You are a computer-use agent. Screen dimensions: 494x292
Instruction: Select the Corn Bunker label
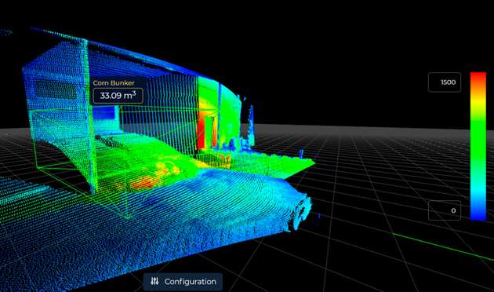[x=114, y=83]
